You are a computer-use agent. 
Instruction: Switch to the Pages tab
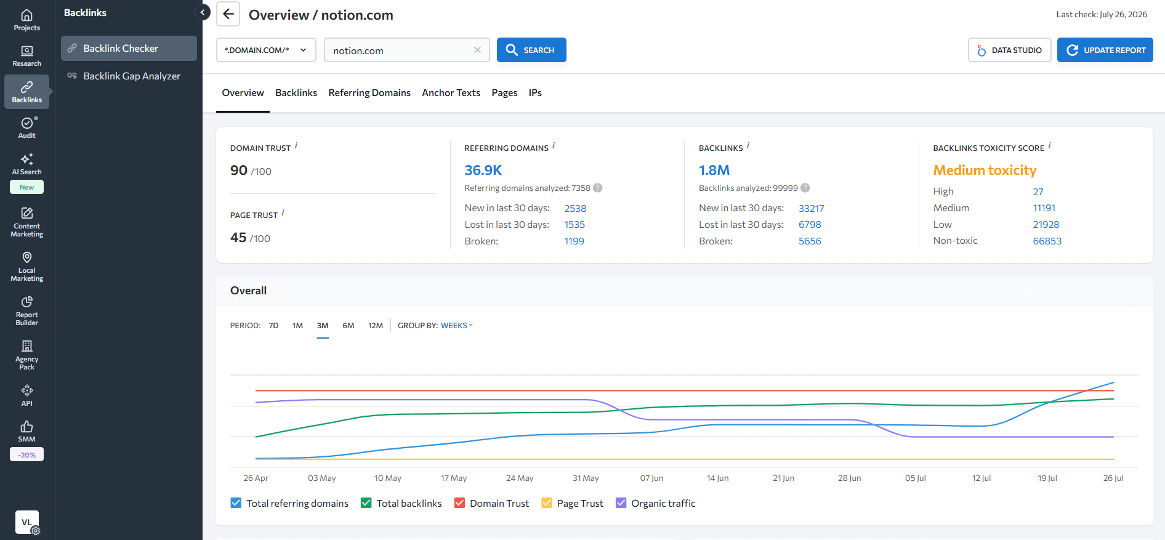click(504, 93)
